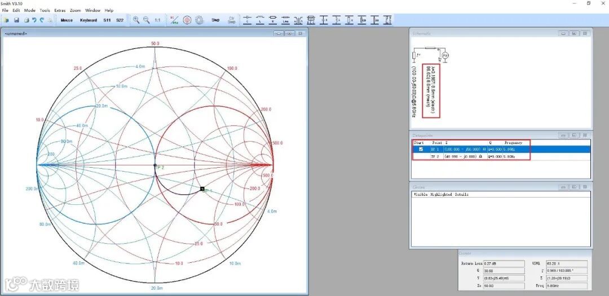Image resolution: width=609 pixels, height=296 pixels.
Task: Click the Visible column header in Circles
Action: coord(420,194)
